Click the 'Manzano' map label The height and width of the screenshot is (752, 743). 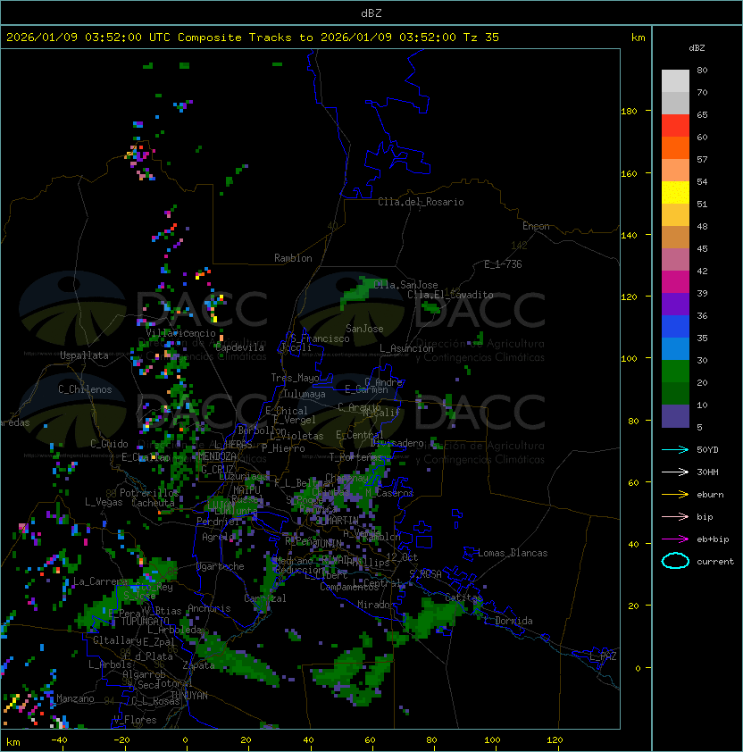(75, 698)
